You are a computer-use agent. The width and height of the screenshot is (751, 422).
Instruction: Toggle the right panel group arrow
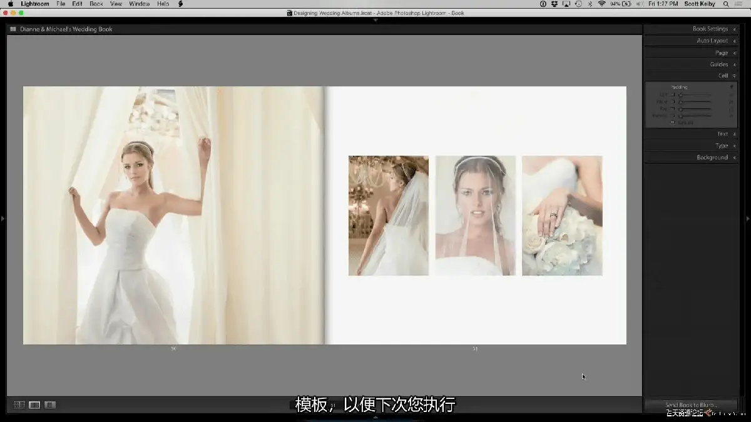(x=748, y=218)
